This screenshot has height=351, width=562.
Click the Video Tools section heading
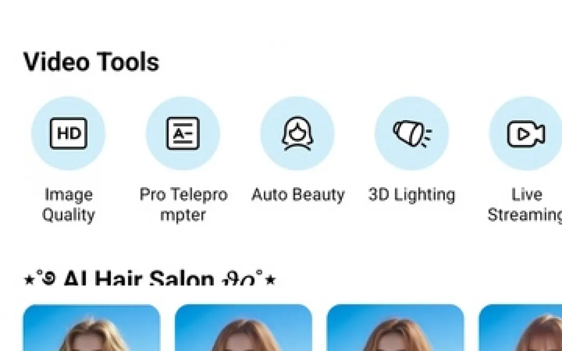(x=91, y=62)
